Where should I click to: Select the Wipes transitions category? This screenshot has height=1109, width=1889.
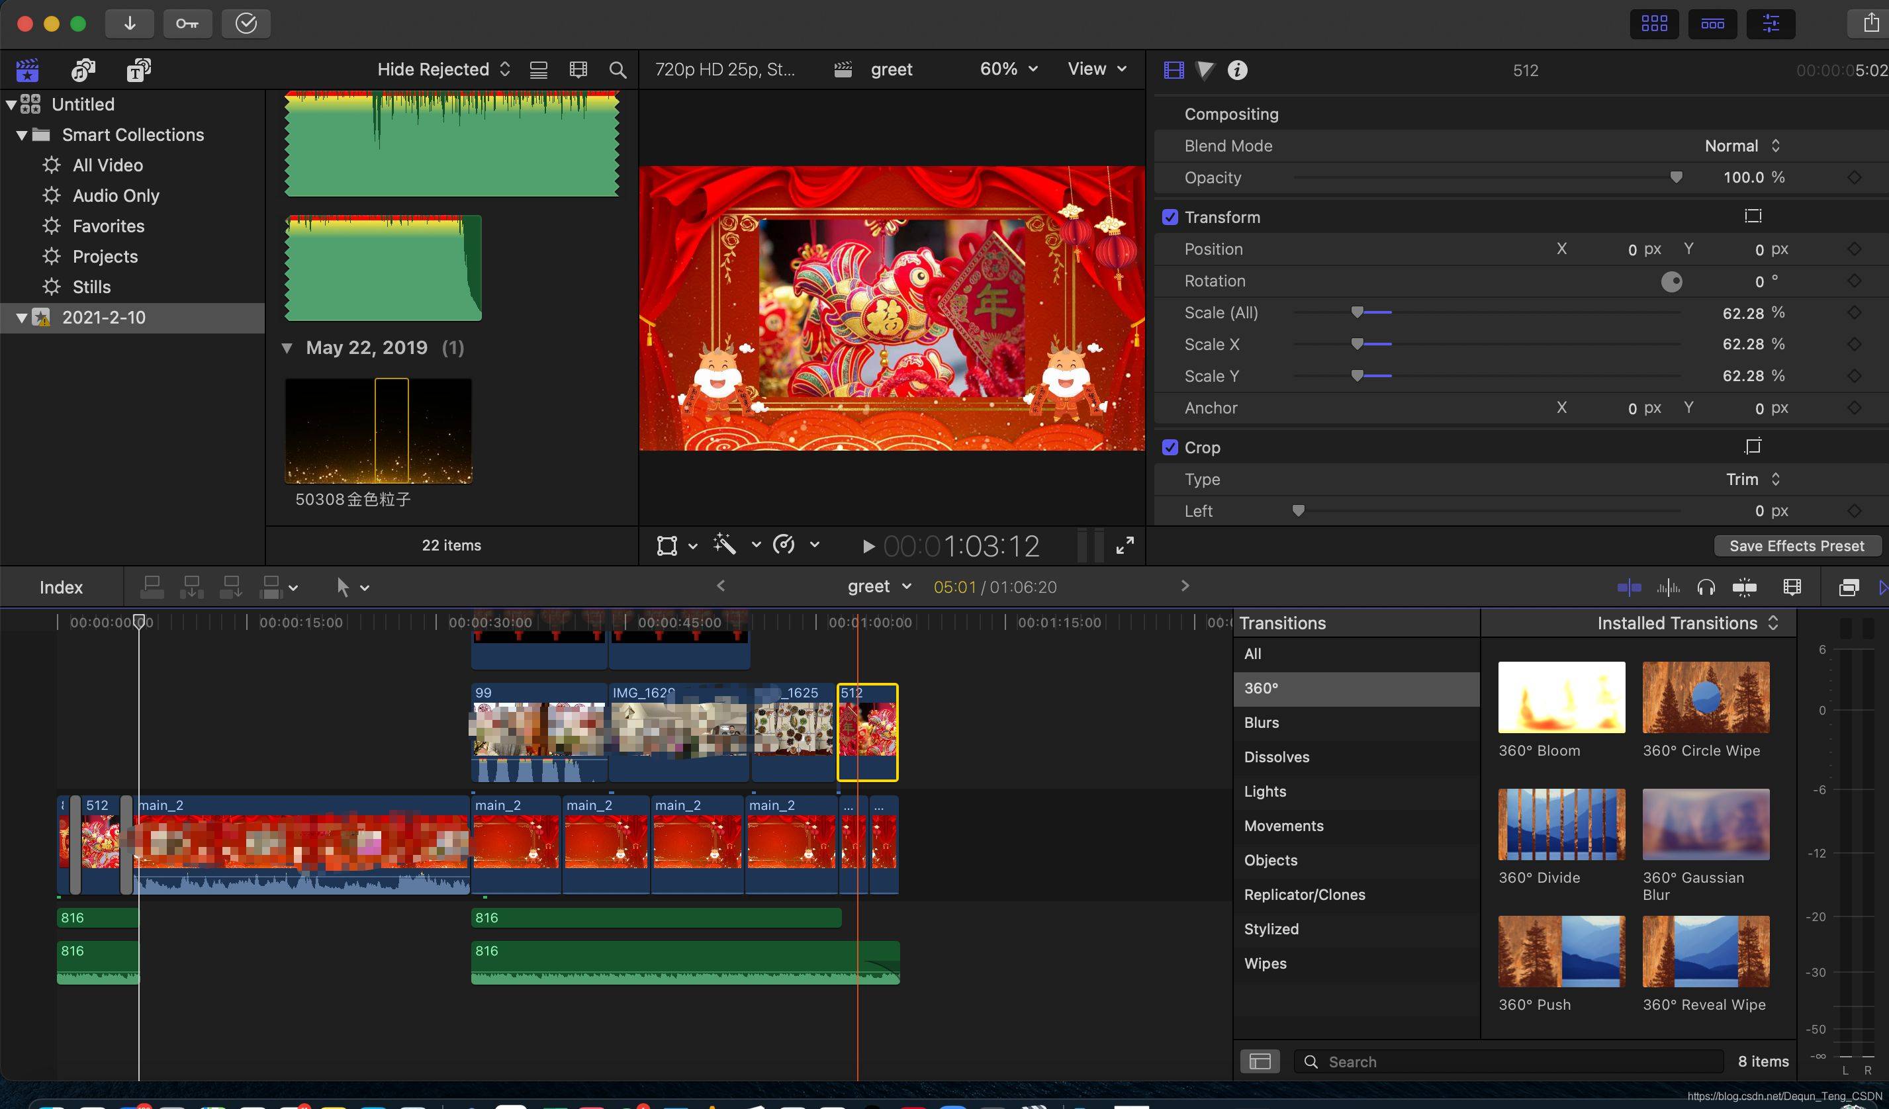click(1266, 963)
